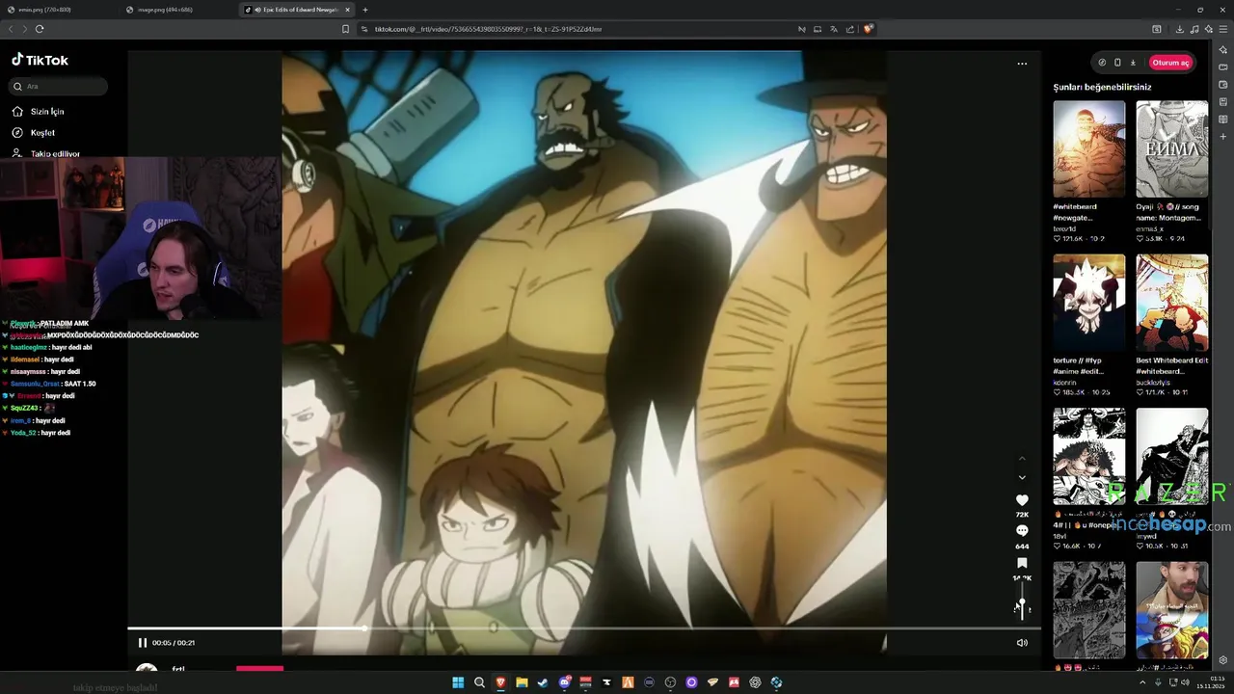Mute video using the speaker icon
The height and width of the screenshot is (694, 1234).
[x=1022, y=643]
